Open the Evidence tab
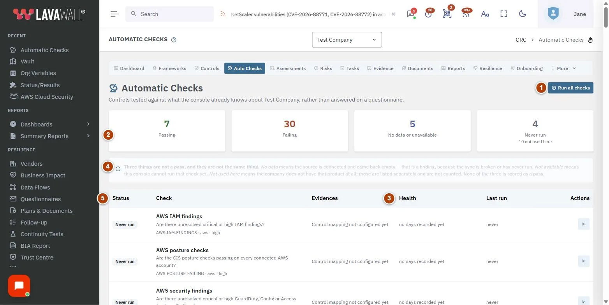The image size is (609, 305). pos(380,68)
